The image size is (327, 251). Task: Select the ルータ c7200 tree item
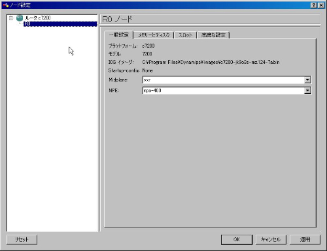[38, 18]
